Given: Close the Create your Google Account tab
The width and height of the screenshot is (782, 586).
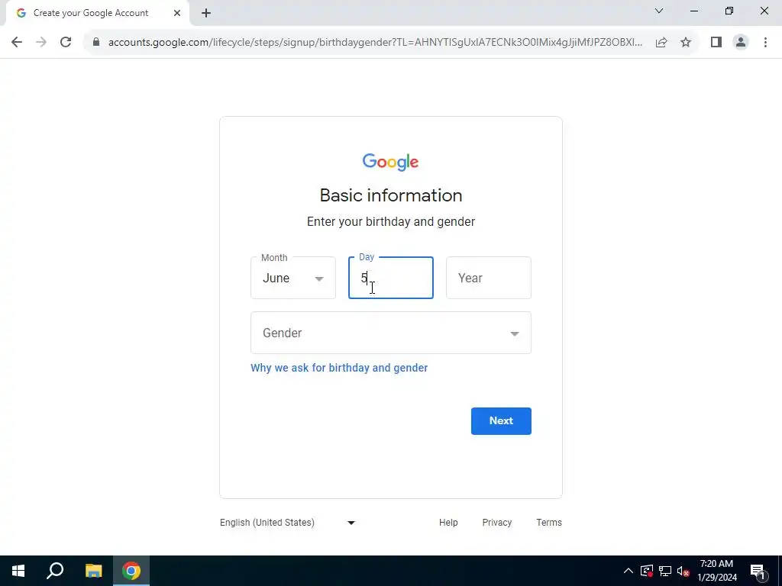Looking at the screenshot, I should (177, 13).
